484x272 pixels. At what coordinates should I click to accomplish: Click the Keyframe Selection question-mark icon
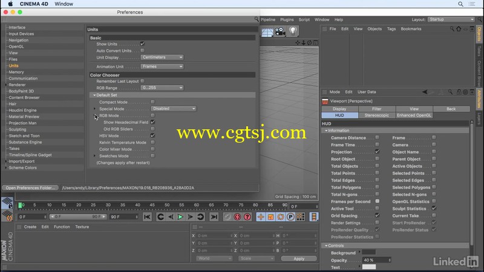247,217
